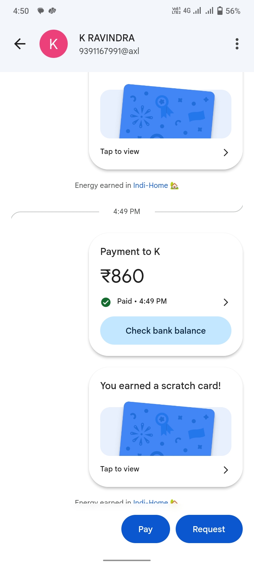Image resolution: width=254 pixels, height=565 pixels.
Task: Tap the Request button
Action: tap(209, 529)
